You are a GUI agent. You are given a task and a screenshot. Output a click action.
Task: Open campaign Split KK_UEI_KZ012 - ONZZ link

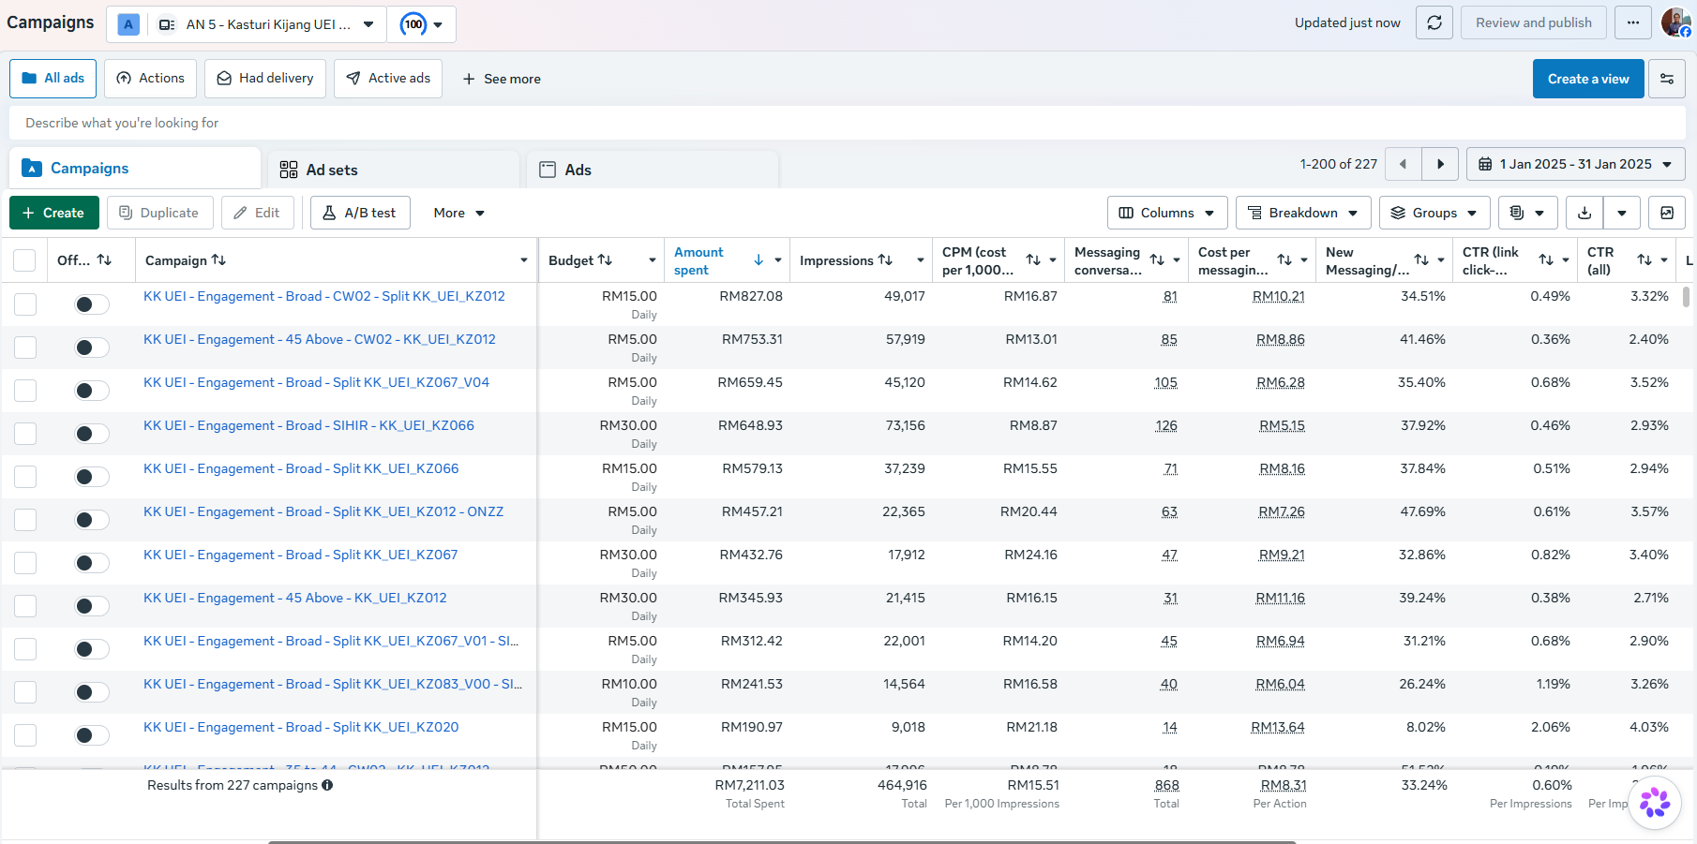click(323, 511)
